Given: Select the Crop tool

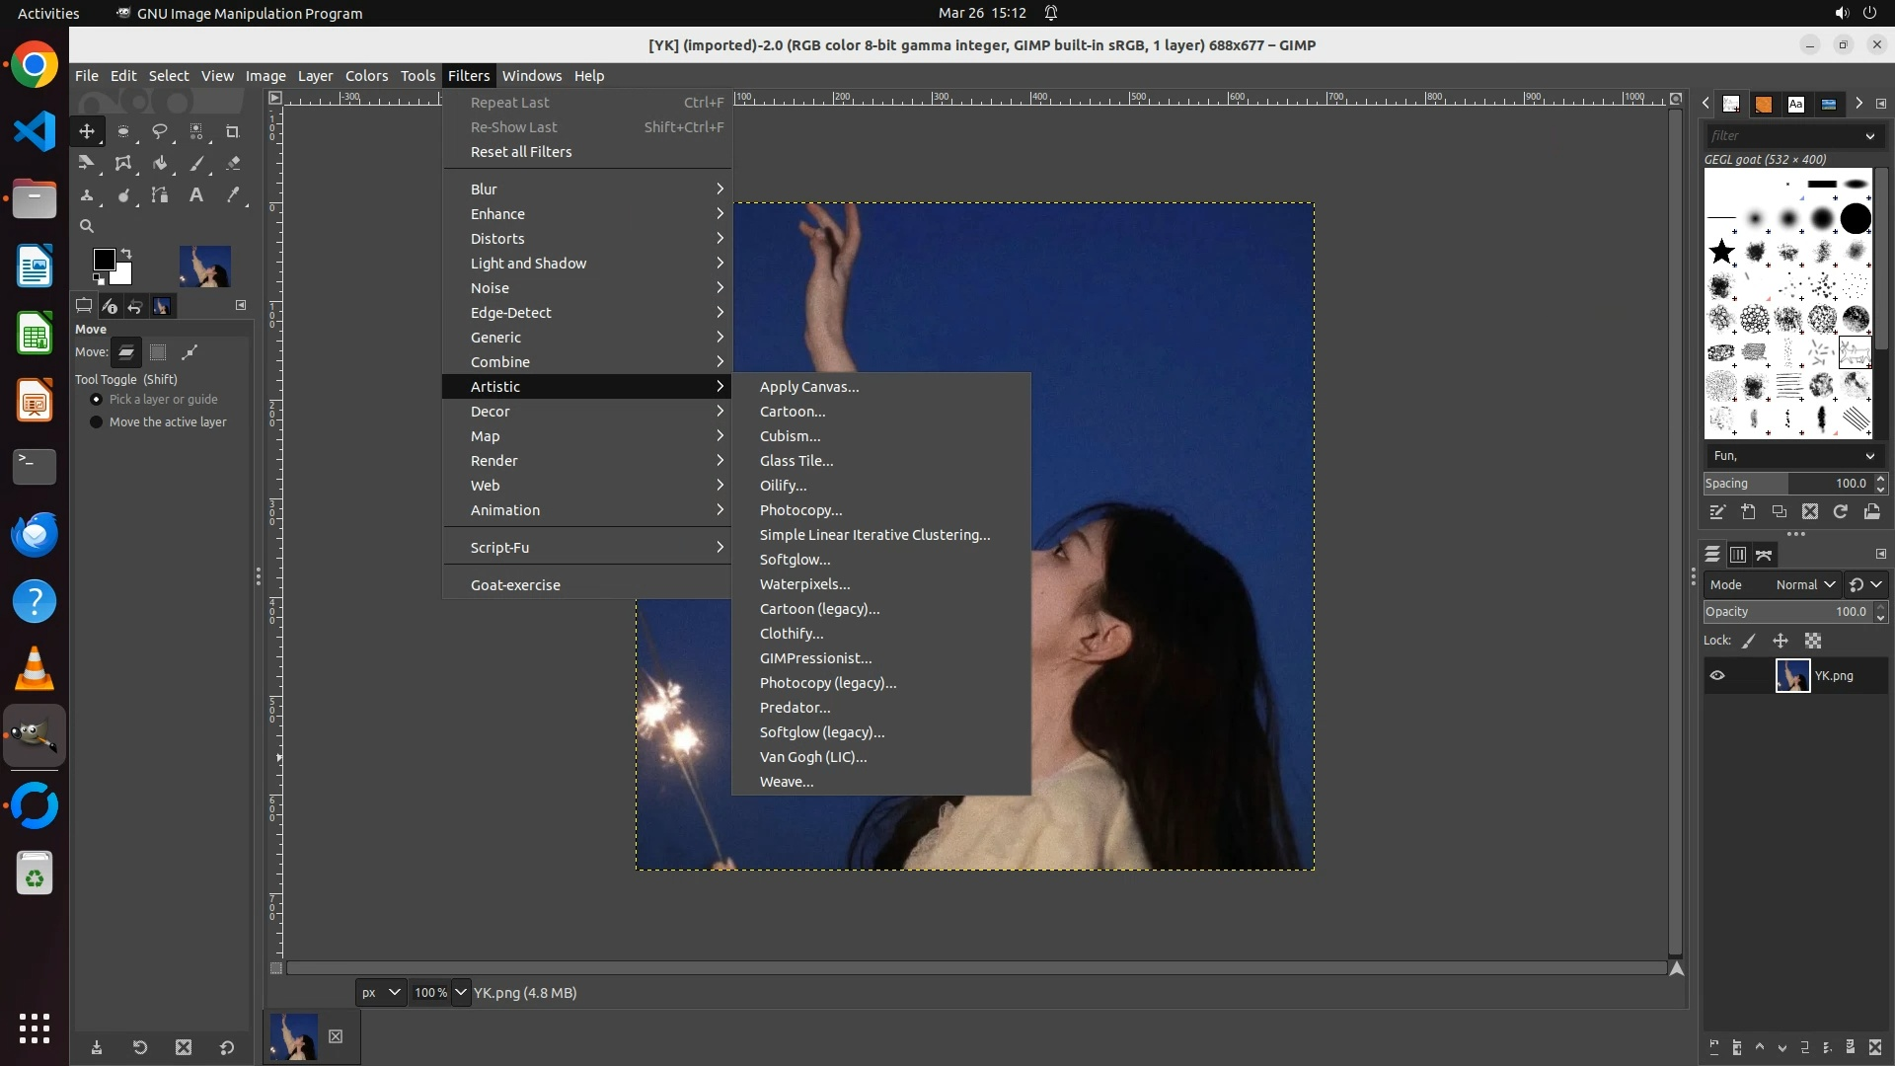Looking at the screenshot, I should pos(233,131).
